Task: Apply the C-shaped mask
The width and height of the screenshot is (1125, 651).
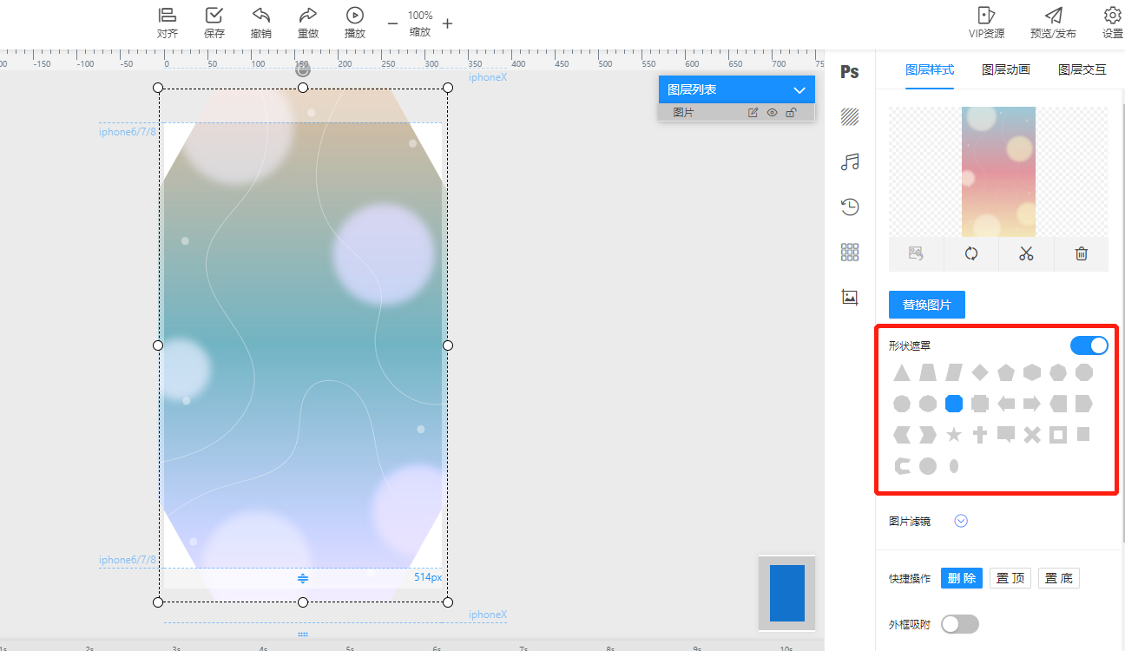Action: pos(902,466)
